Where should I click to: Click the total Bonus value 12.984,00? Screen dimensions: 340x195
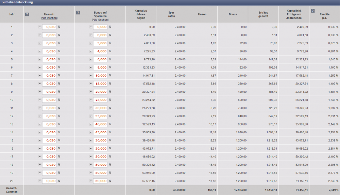point(240,190)
